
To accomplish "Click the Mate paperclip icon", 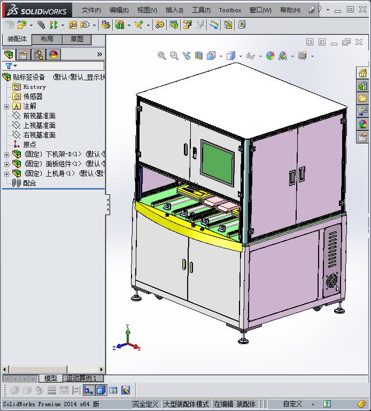I will coord(41,25).
